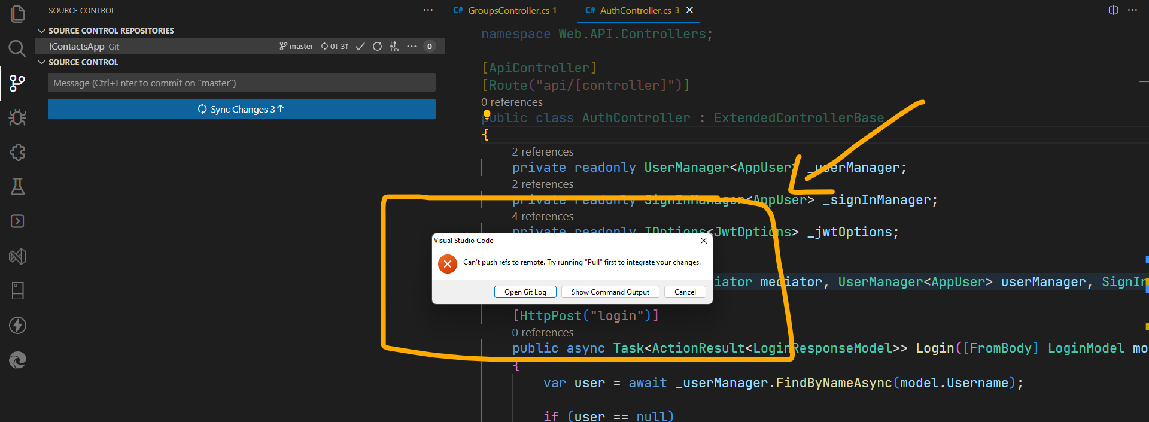
Task: Select the Source Control activity bar icon
Action: pos(17,83)
